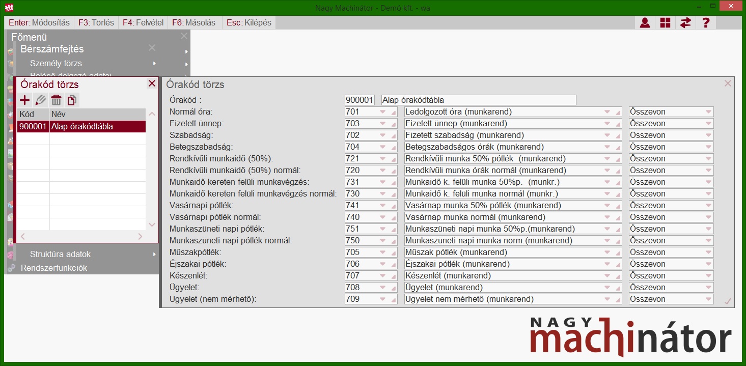Expand Személy törzs submenu arrow
The width and height of the screenshot is (746, 366).
point(154,64)
